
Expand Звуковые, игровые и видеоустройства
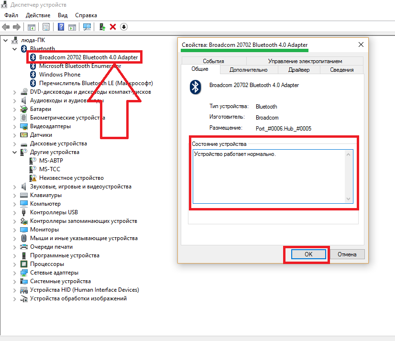15,187
